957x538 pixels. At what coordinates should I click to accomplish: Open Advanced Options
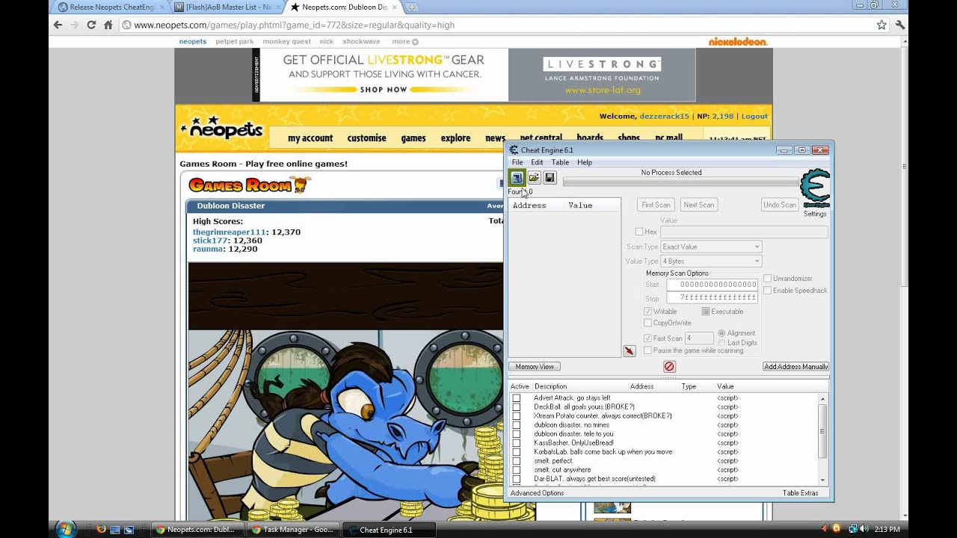tap(537, 493)
